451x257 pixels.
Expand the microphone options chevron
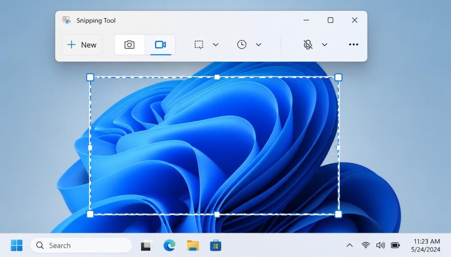pos(325,45)
